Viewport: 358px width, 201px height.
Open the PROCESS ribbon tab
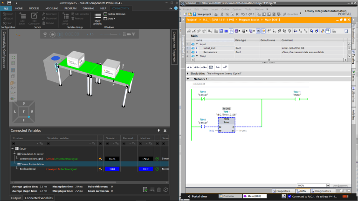34,8
